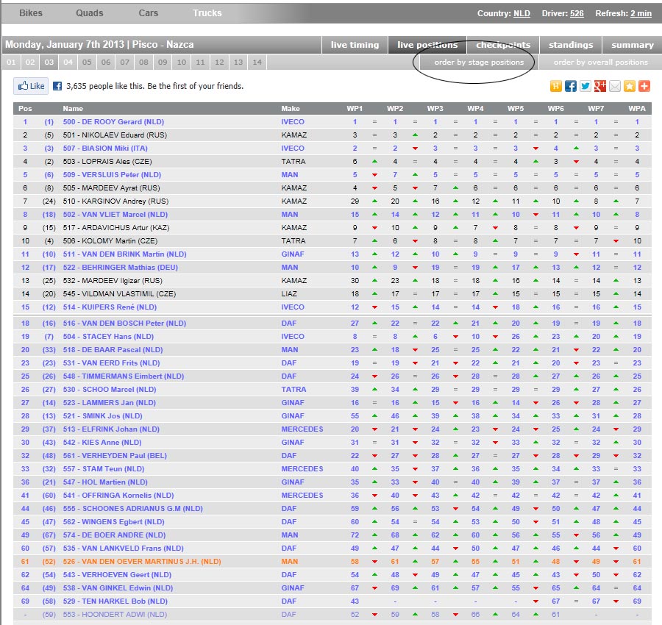Viewport: 662px width, 625px height.
Task: Change the Refresh interval 2 min
Action: pyautogui.click(x=641, y=13)
